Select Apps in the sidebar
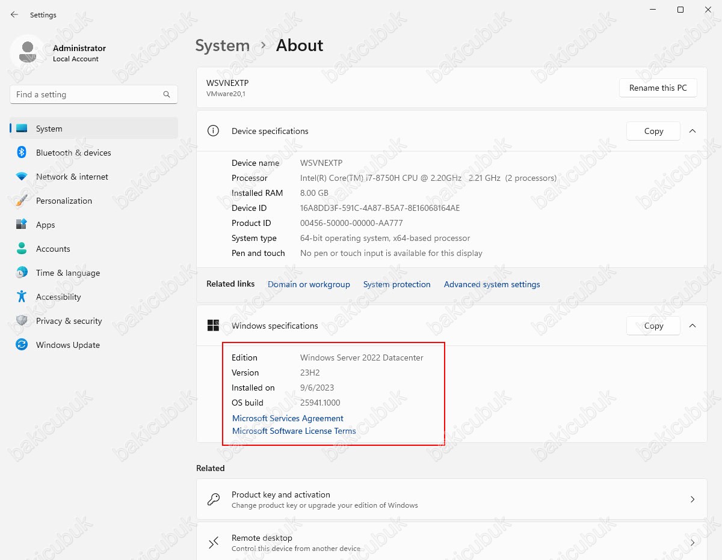Screen dimensions: 722x560 (94, 225)
